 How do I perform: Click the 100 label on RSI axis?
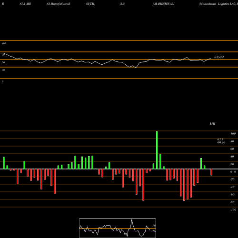(x=4, y=43)
